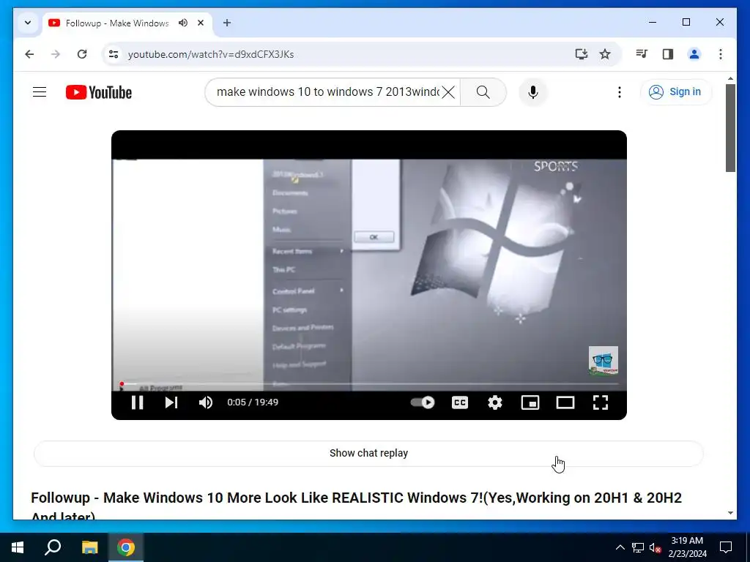Bookmark this tab with the star
The height and width of the screenshot is (562, 750).
[605, 54]
